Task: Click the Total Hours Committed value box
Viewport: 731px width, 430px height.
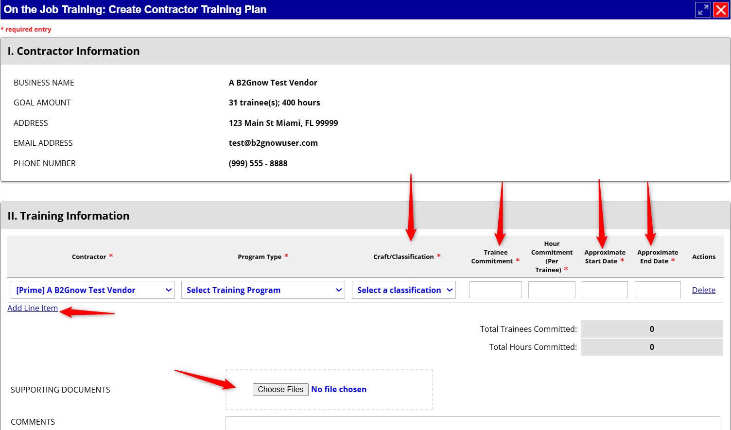Action: pyautogui.click(x=651, y=347)
